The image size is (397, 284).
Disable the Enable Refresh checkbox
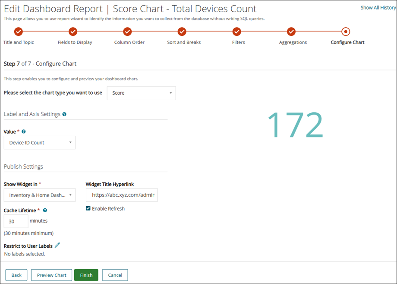[88, 208]
